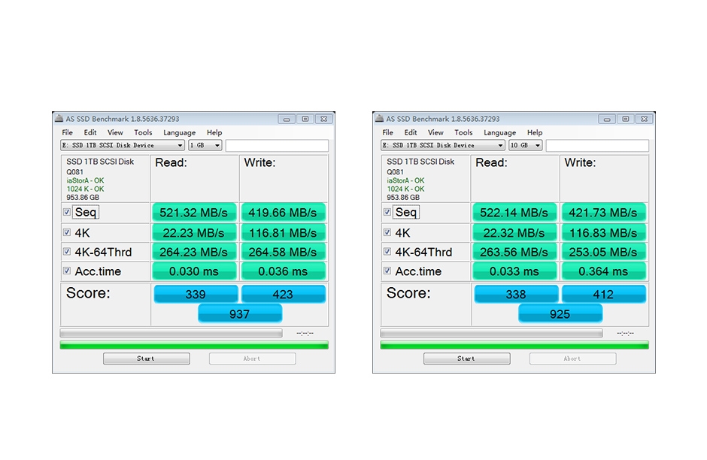The image size is (707, 460).
Task: Open the Language menu in right window
Action: pyautogui.click(x=499, y=133)
